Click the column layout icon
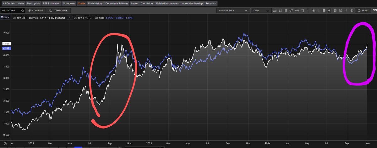 click(x=324, y=10)
